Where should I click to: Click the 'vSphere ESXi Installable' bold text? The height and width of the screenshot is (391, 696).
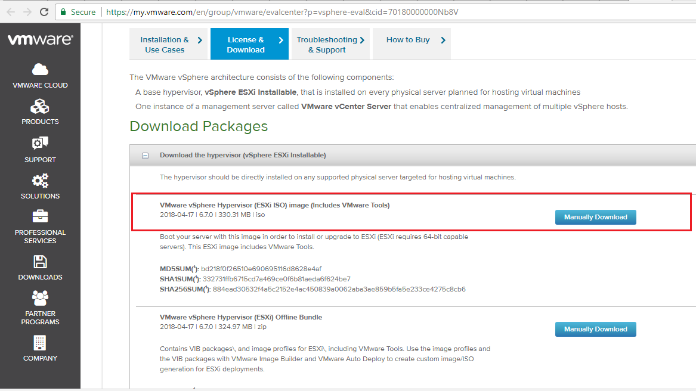(x=250, y=92)
